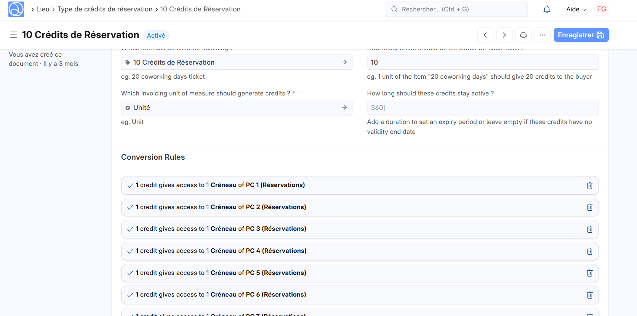Delete the PC 3 conversion rule

589,229
